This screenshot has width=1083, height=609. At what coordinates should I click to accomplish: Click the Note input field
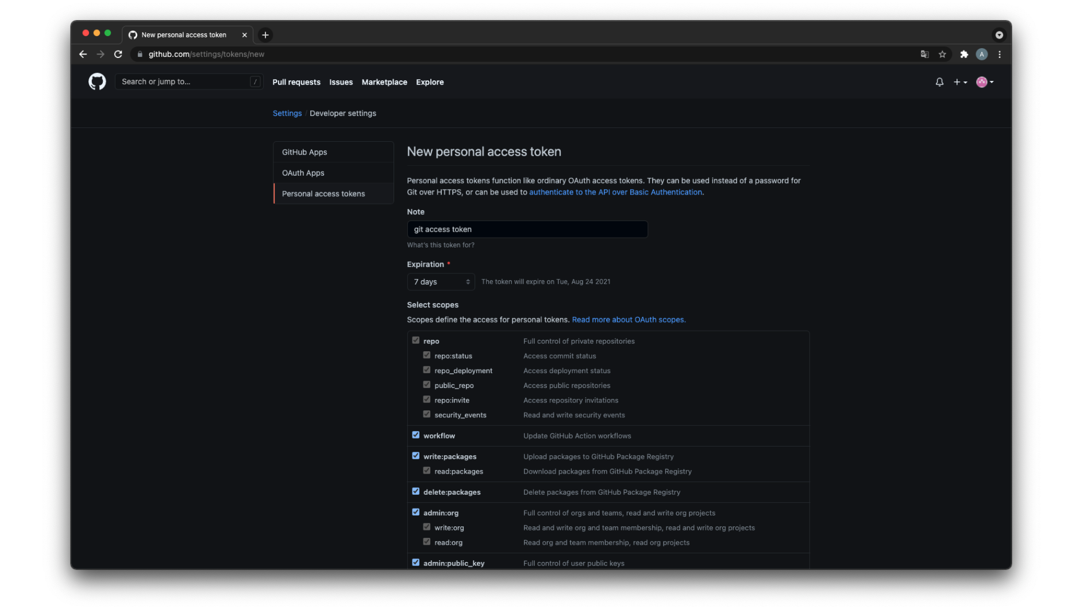(527, 229)
